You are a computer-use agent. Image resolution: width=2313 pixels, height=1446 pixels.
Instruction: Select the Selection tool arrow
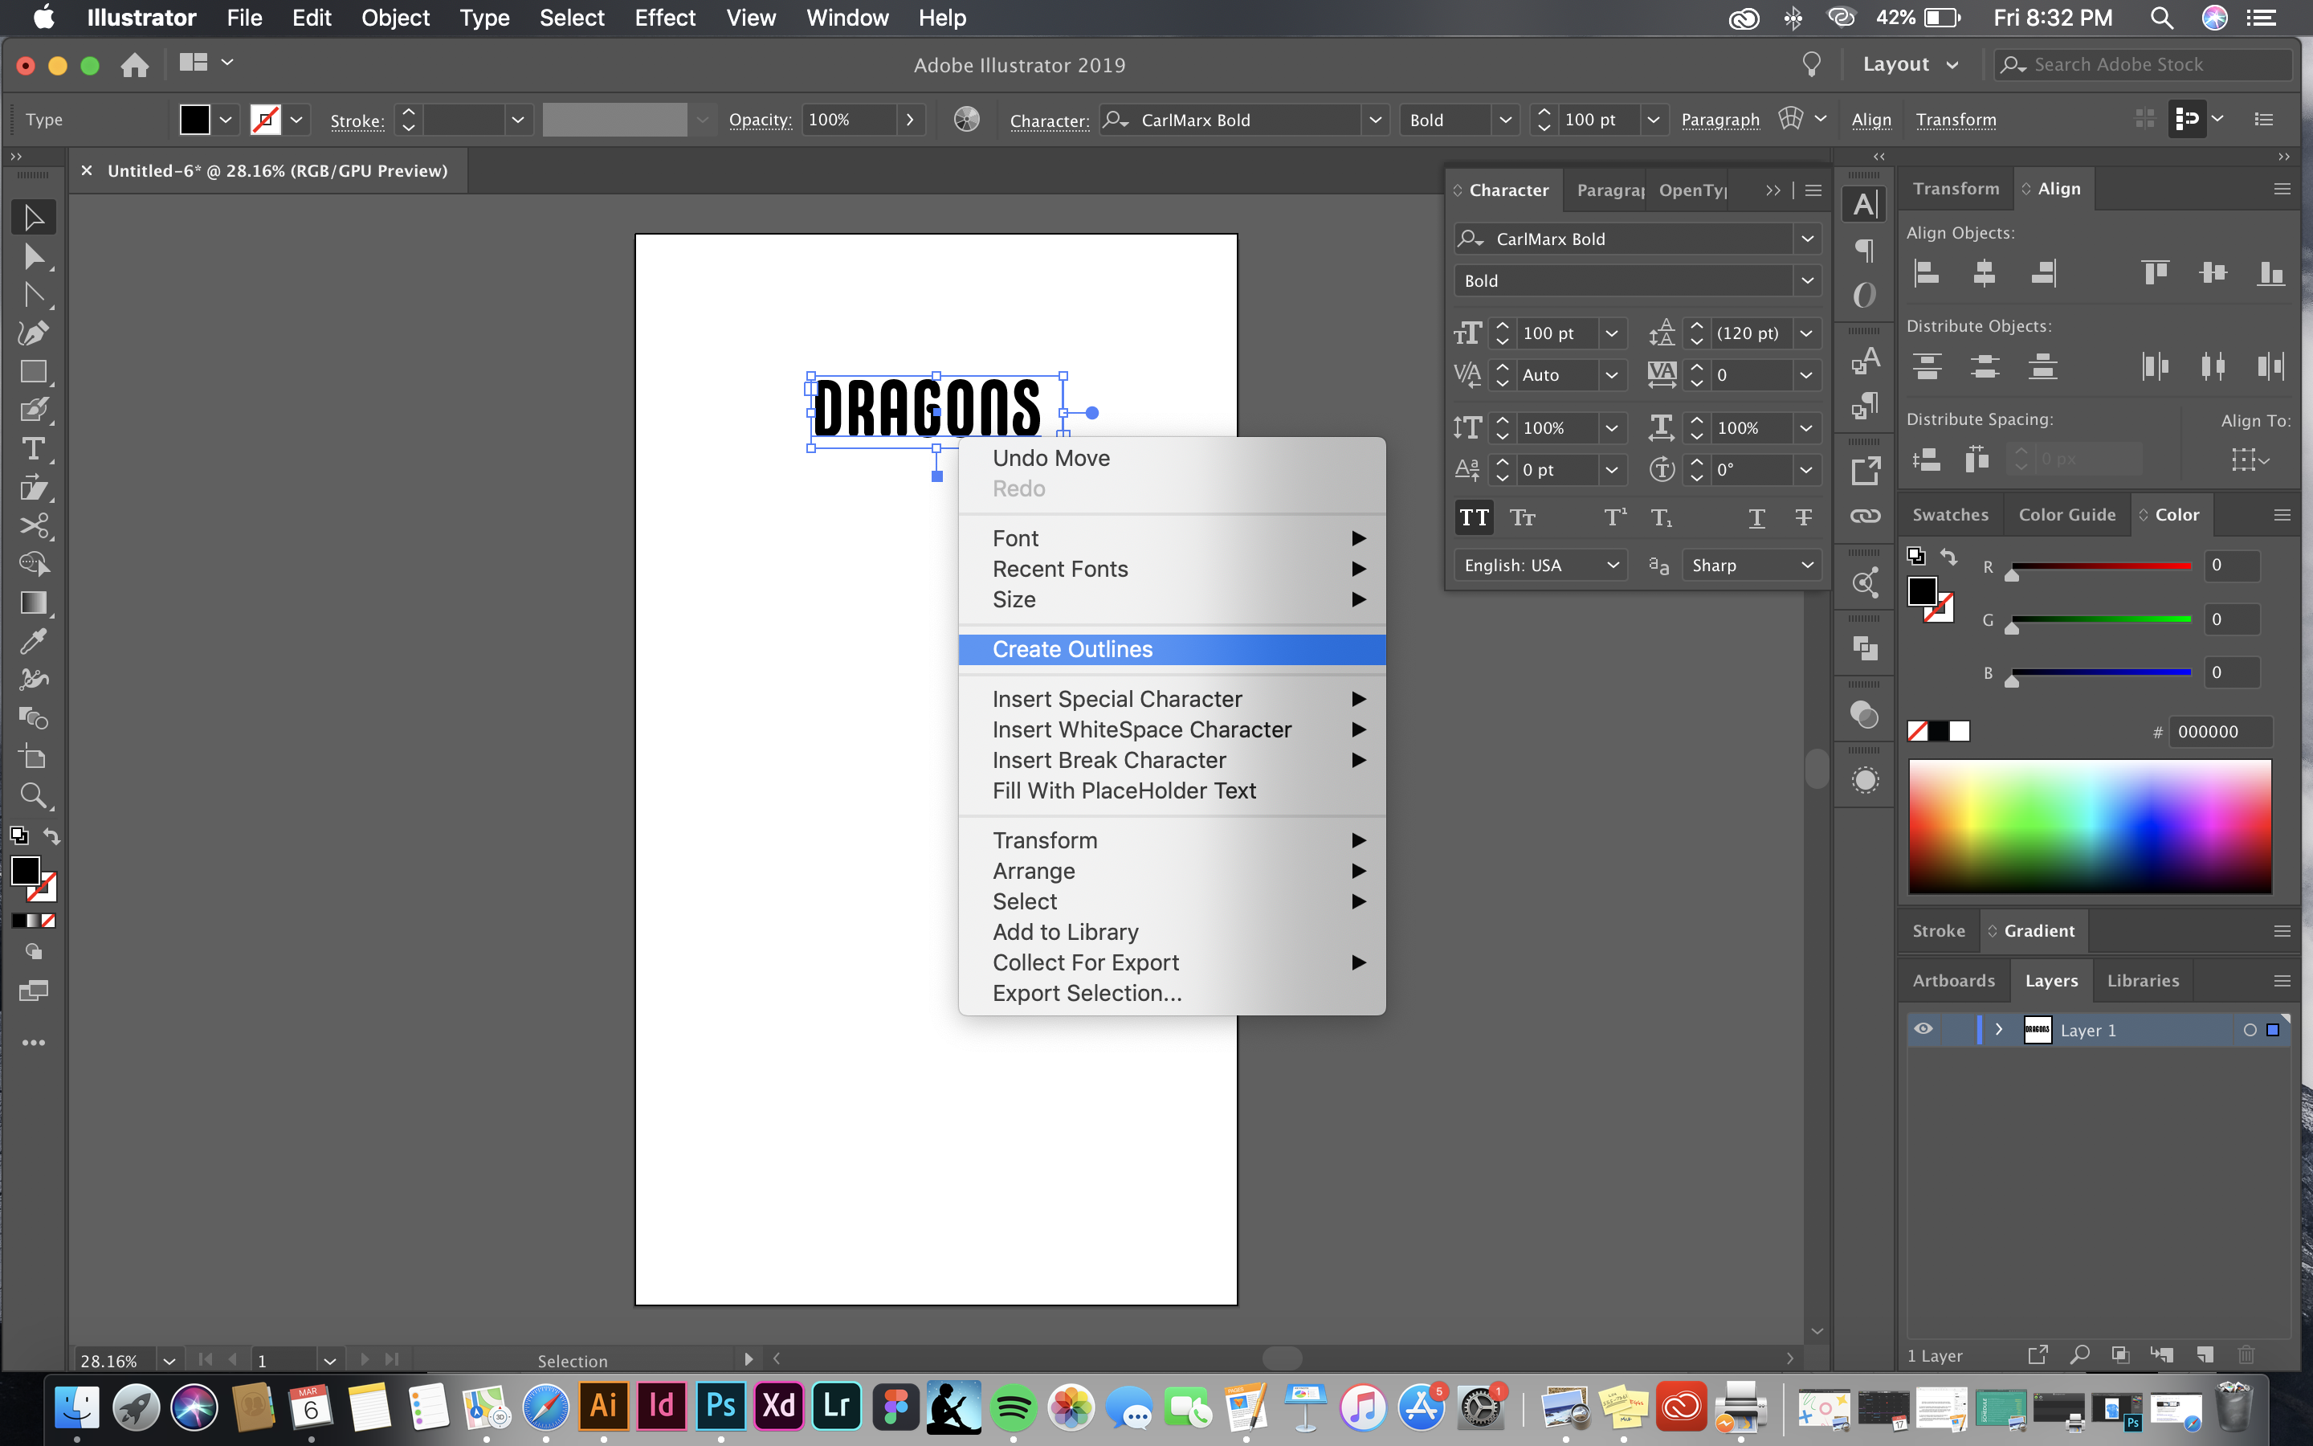(34, 217)
